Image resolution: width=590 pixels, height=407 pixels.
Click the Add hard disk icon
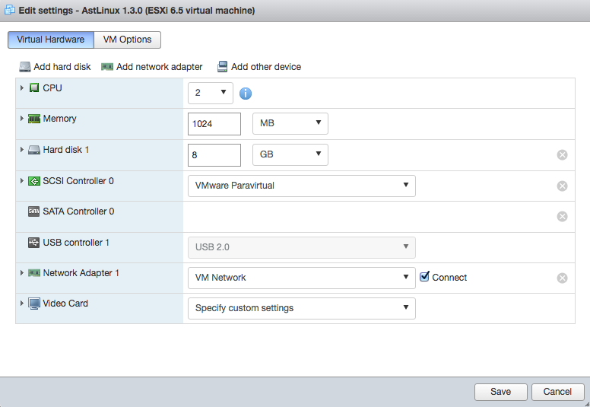pos(25,67)
